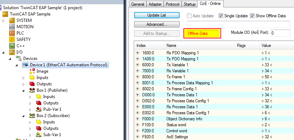
Task: Toggle the Single Update checkbox
Action: point(221,16)
